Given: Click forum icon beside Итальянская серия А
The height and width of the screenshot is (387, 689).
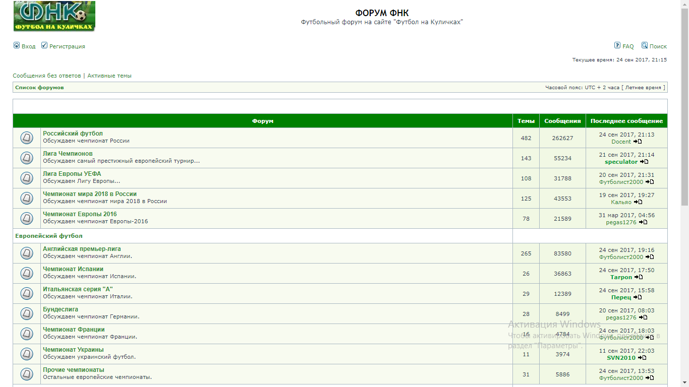Looking at the screenshot, I should click(27, 293).
